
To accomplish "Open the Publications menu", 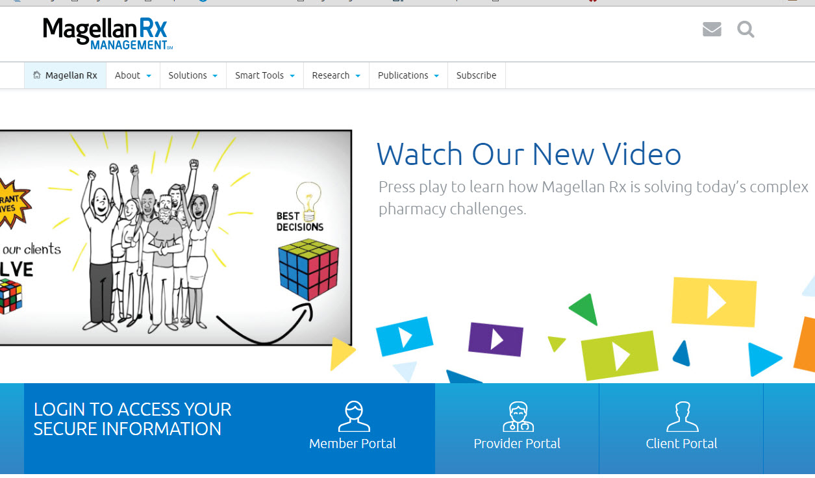I will pyautogui.click(x=408, y=75).
